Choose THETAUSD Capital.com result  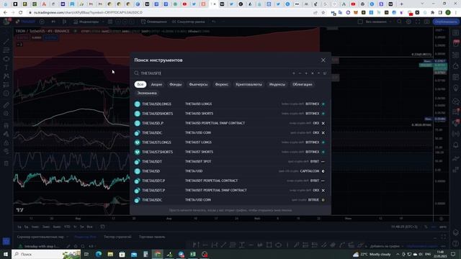tap(230, 171)
